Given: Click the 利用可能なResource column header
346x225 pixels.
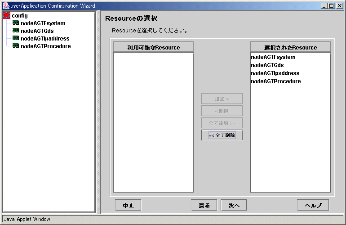Looking at the screenshot, I should point(154,47).
